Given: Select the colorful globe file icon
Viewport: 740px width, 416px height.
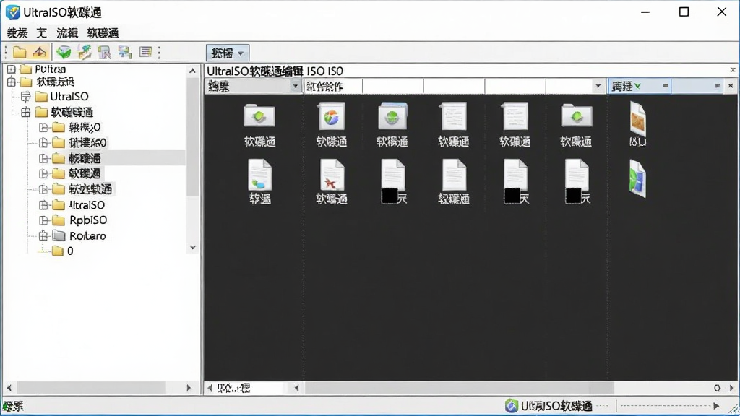Looking at the screenshot, I should pos(331,116).
